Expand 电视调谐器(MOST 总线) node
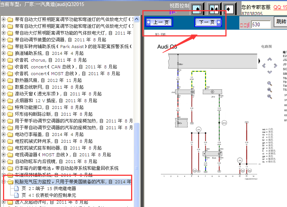This screenshot has height=207, width=287. tap(3, 155)
